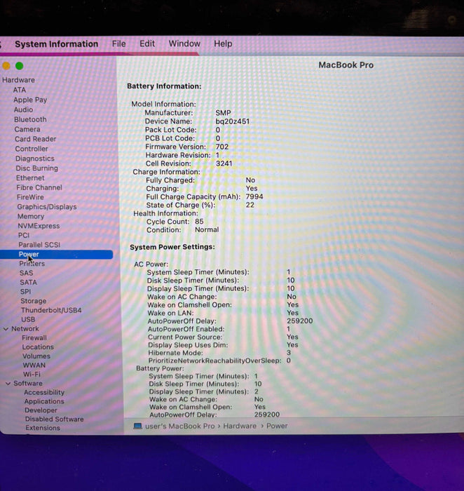The width and height of the screenshot is (464, 491).
Task: Select Printers in the sidebar
Action: (32, 263)
